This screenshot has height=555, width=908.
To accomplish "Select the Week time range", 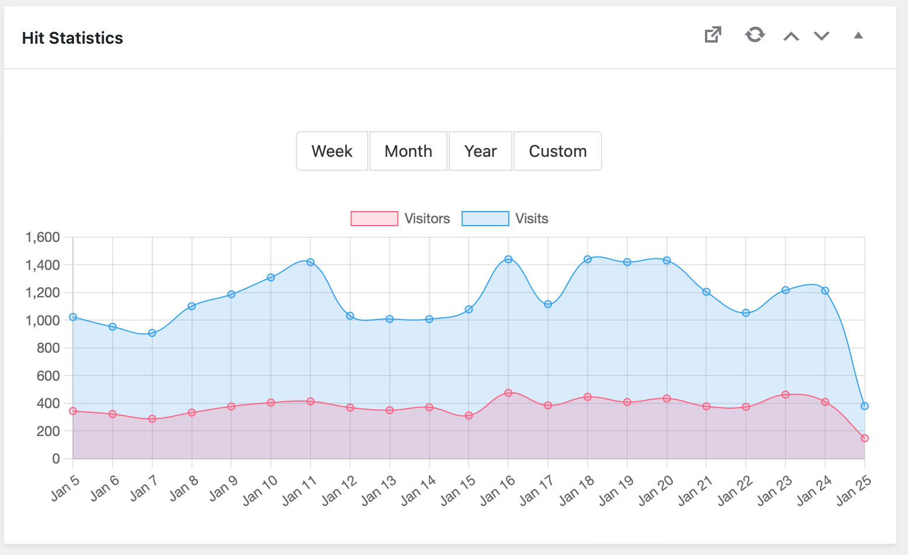I will [x=332, y=151].
